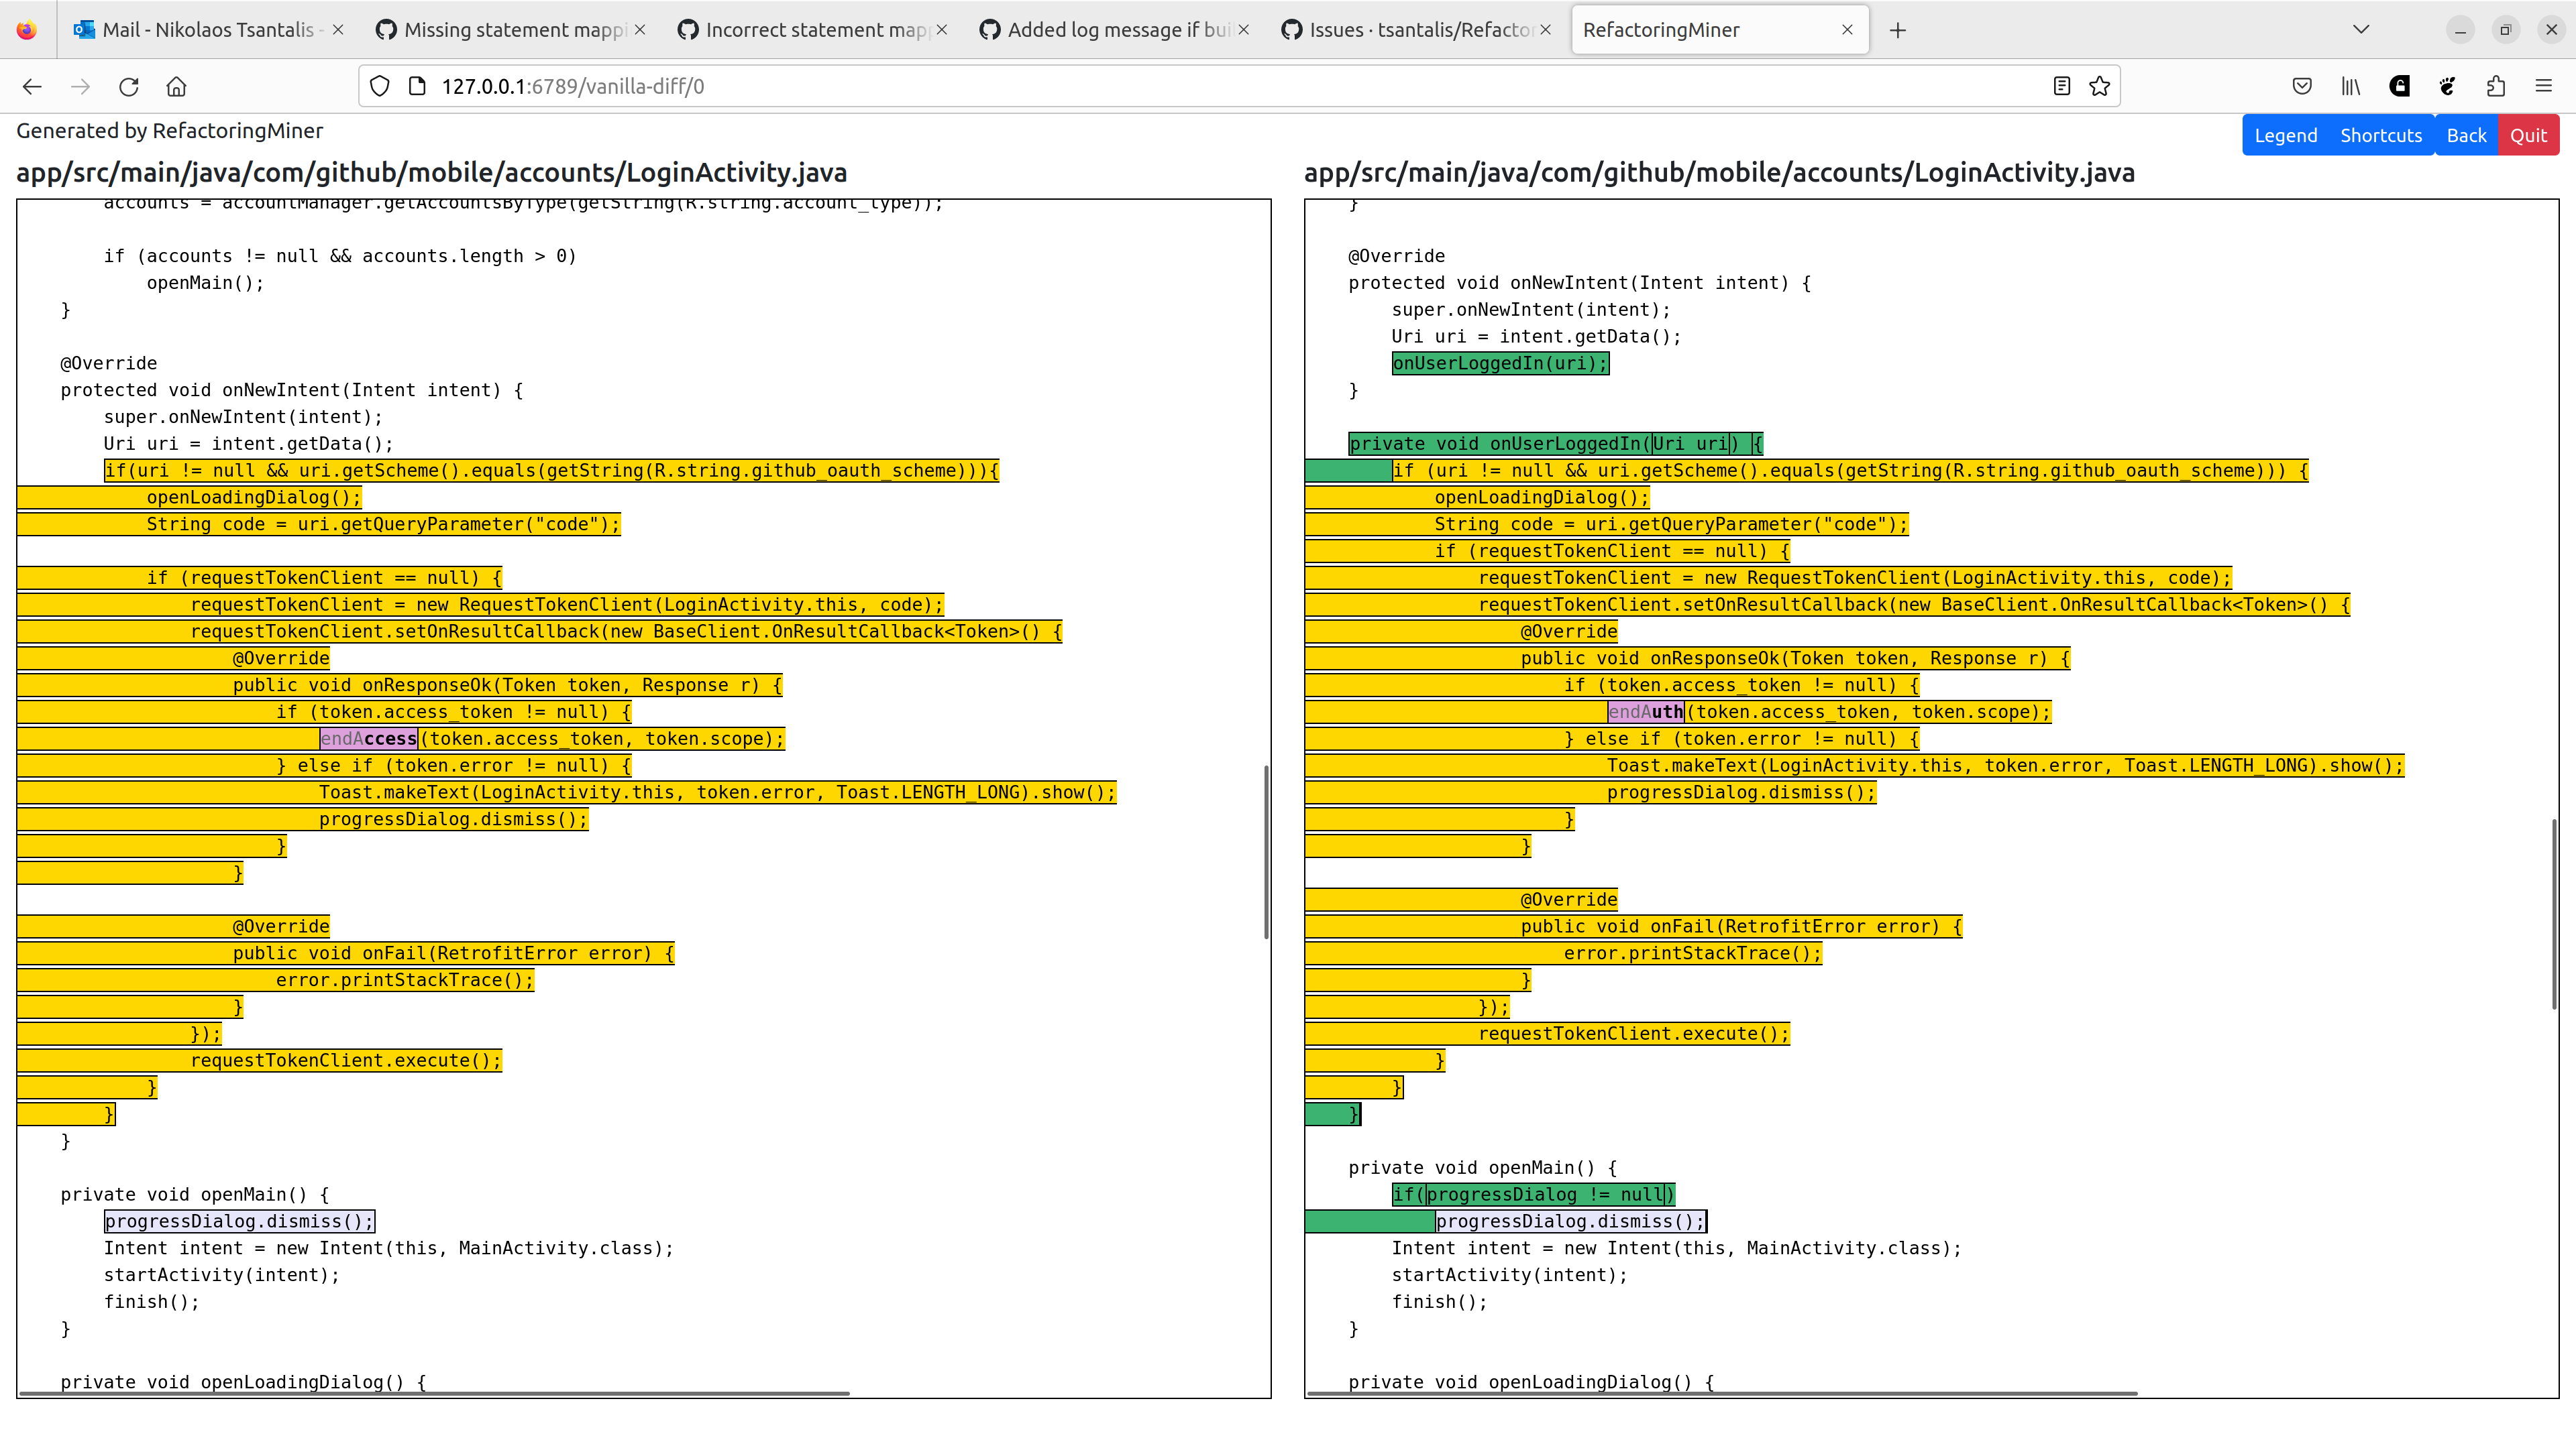This screenshot has width=2576, height=1448.
Task: Click the right pane horizontal scrollbar
Action: click(1722, 1393)
